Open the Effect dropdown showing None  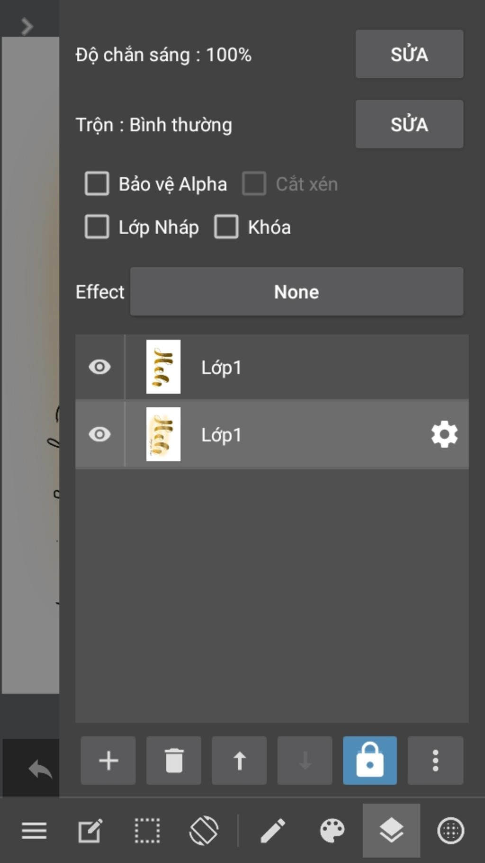click(x=296, y=292)
